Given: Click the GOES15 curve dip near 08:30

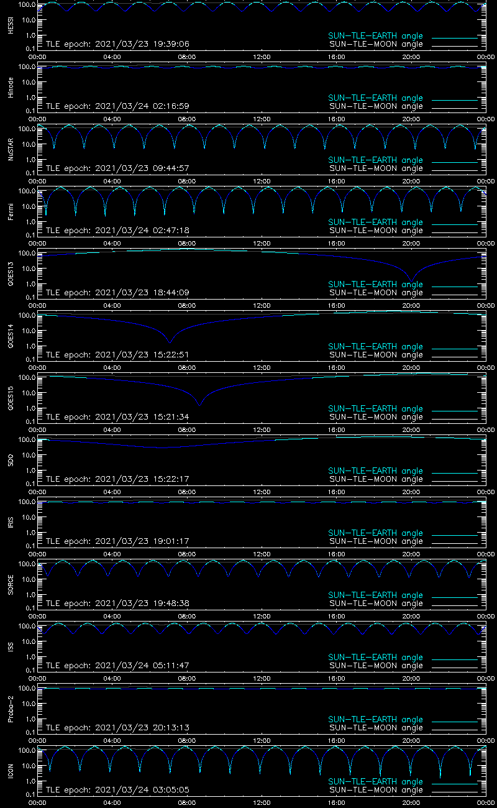Looking at the screenshot, I should [199, 404].
